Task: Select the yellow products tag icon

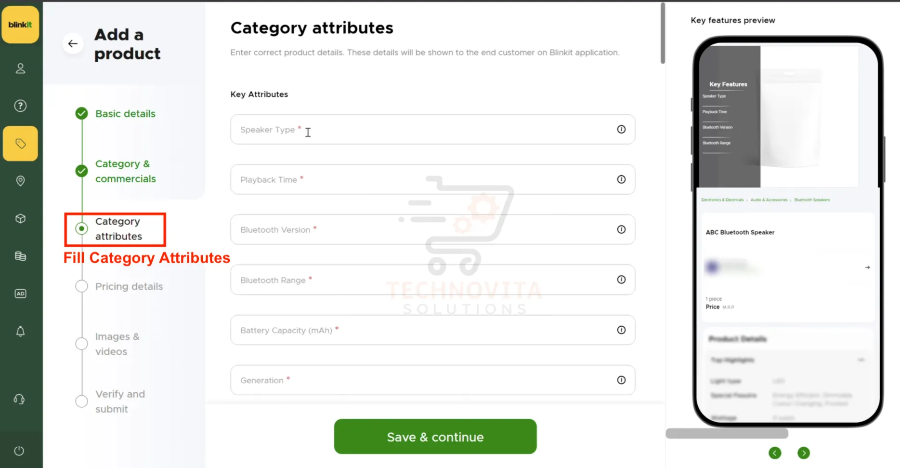Action: tap(20, 143)
